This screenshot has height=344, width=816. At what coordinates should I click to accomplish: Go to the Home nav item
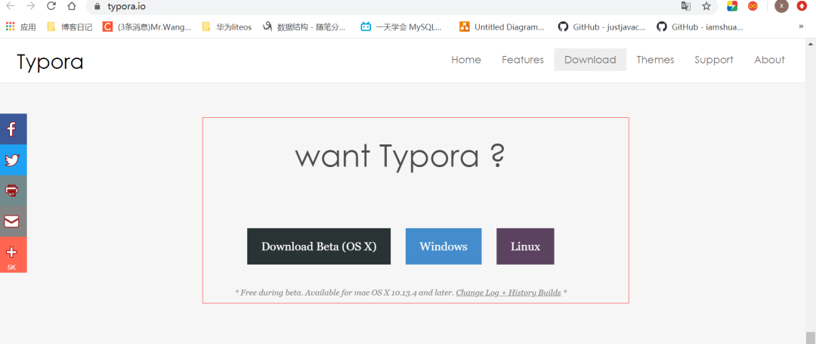tap(465, 60)
